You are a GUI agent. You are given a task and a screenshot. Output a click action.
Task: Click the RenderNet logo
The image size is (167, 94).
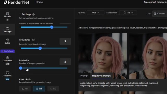click(x=16, y=2)
